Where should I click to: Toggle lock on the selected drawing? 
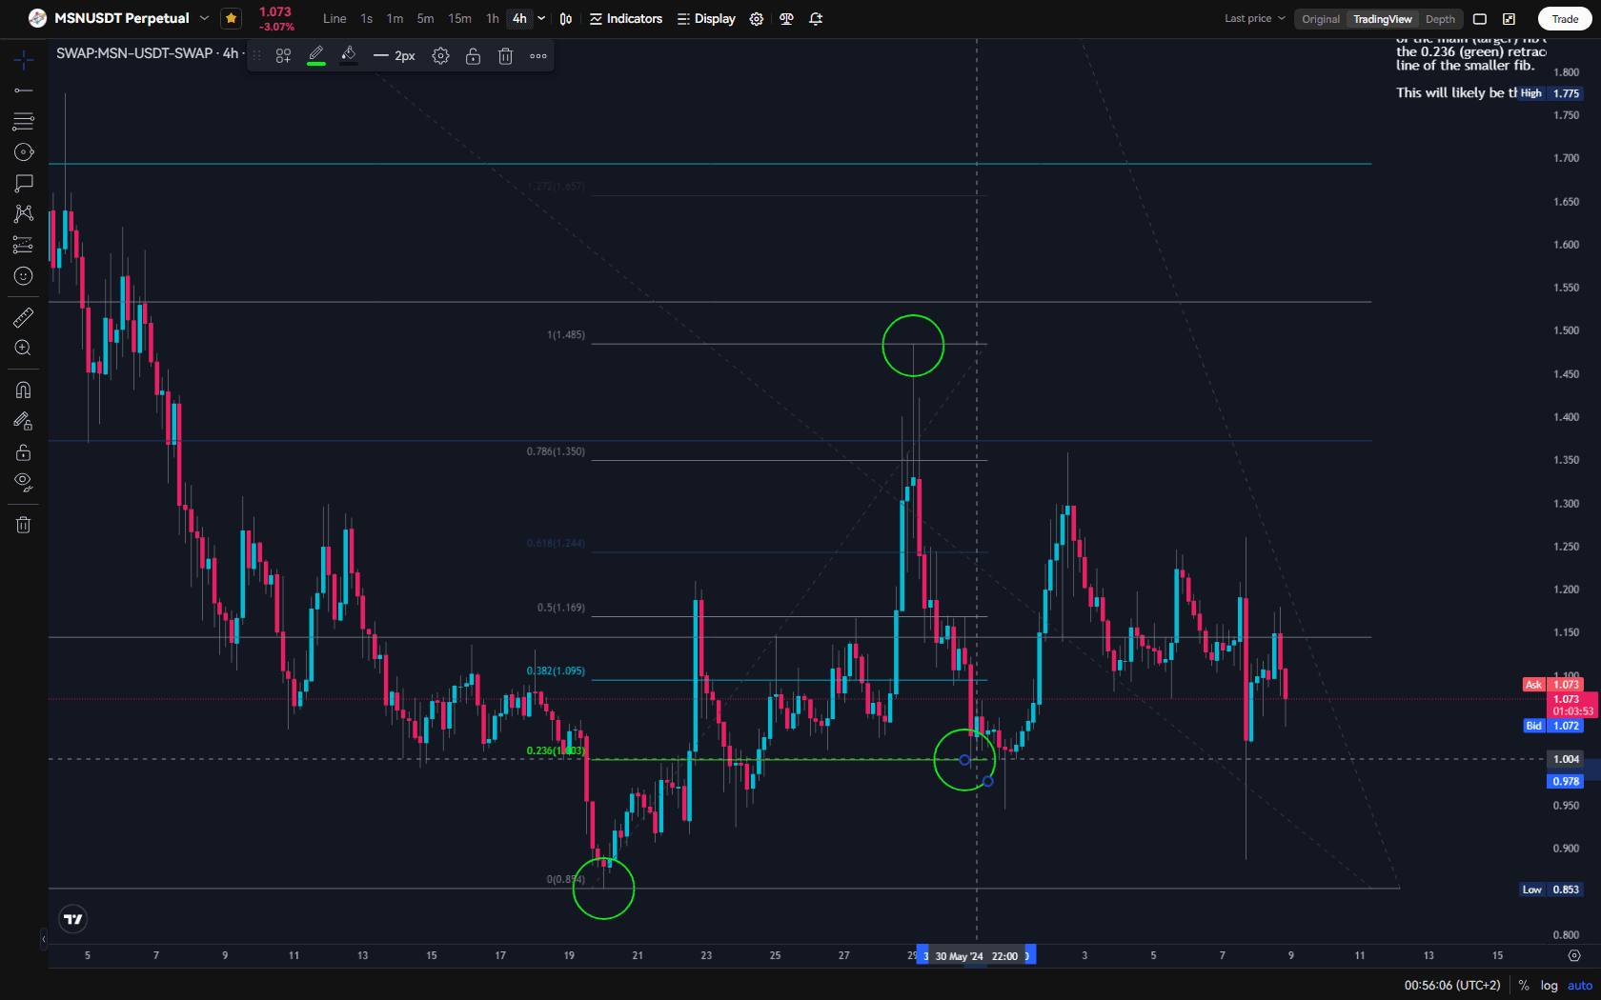(x=473, y=56)
